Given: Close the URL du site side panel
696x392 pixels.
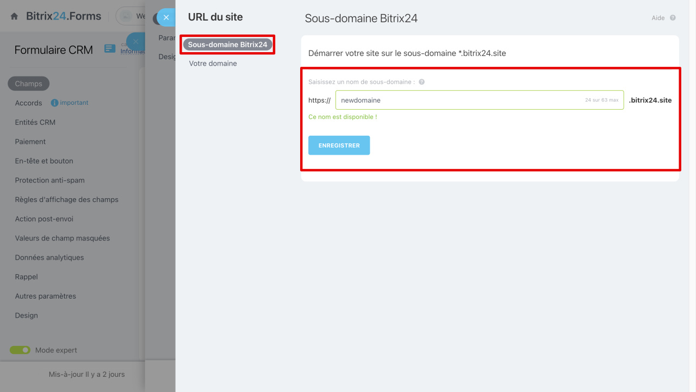Looking at the screenshot, I should [166, 17].
